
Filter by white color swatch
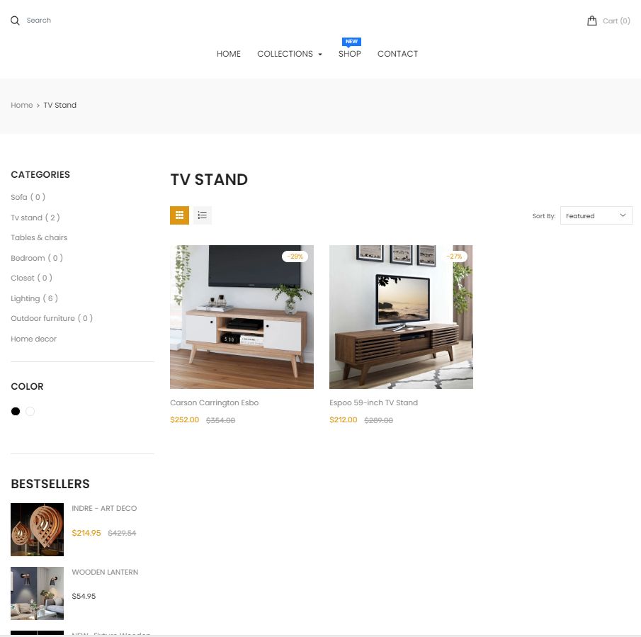(30, 411)
